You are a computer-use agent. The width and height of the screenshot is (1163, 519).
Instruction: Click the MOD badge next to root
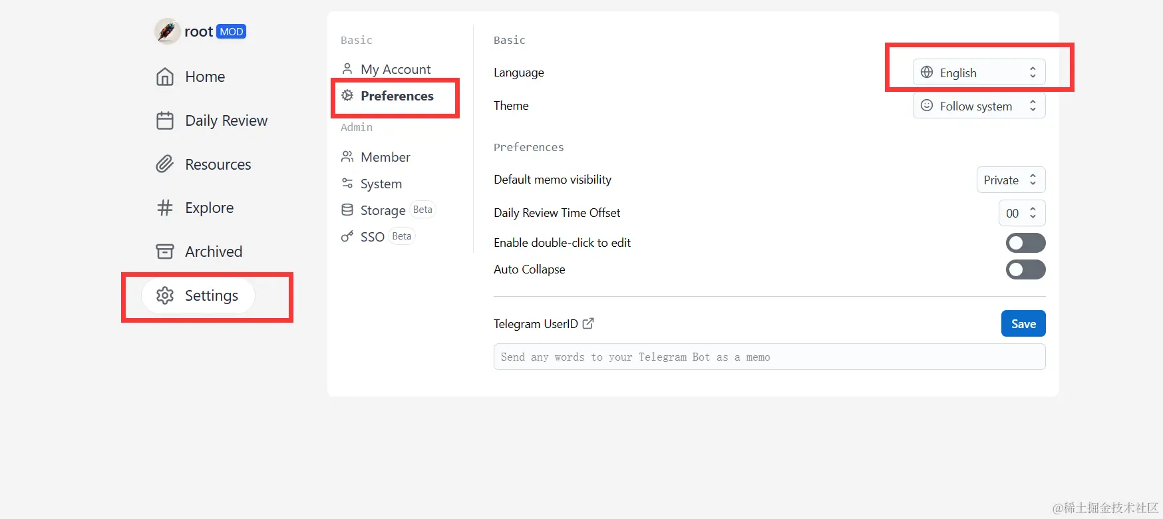click(x=232, y=31)
